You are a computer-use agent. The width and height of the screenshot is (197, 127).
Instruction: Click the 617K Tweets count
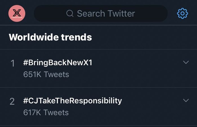pyautogui.click(x=46, y=112)
